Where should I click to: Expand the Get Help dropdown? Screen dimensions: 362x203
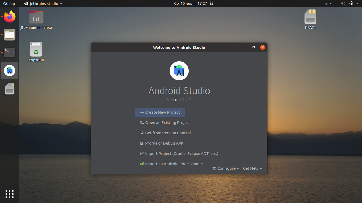(252, 168)
